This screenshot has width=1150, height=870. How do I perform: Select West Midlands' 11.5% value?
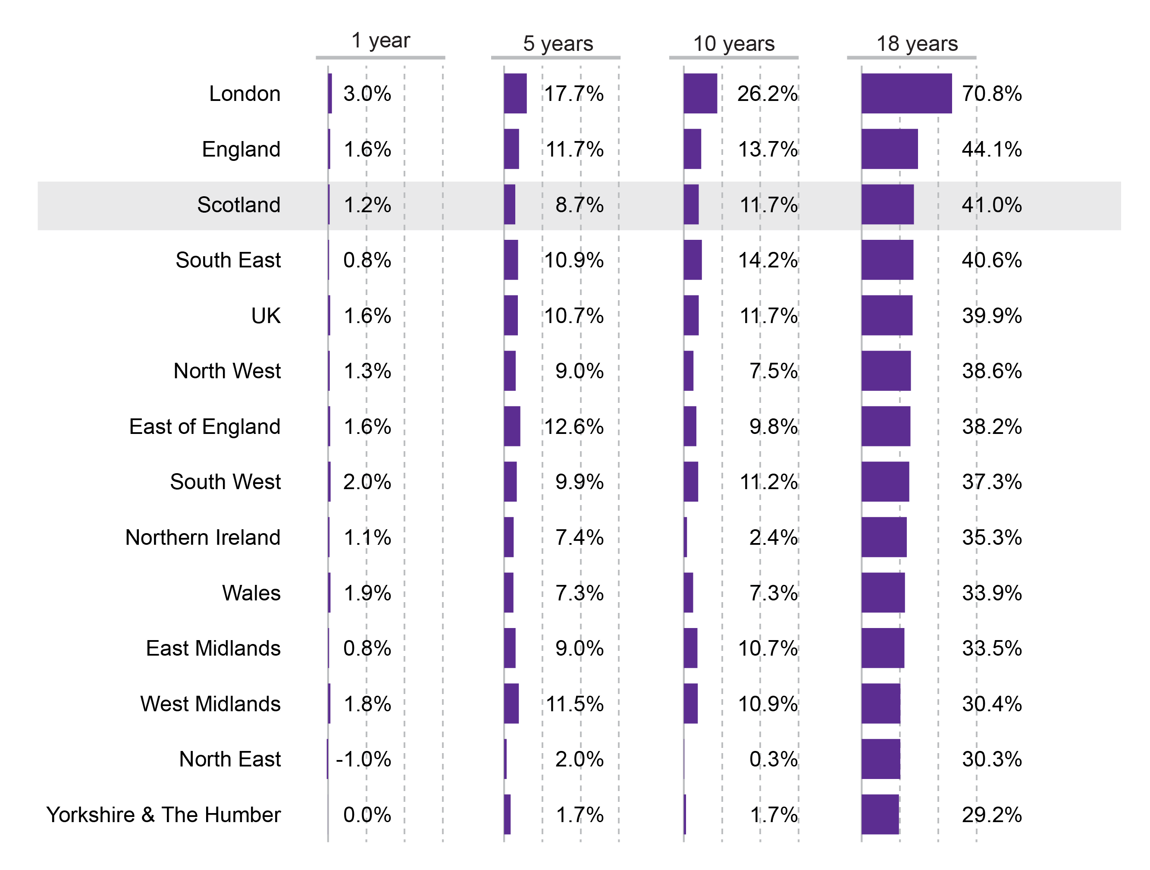click(x=574, y=704)
